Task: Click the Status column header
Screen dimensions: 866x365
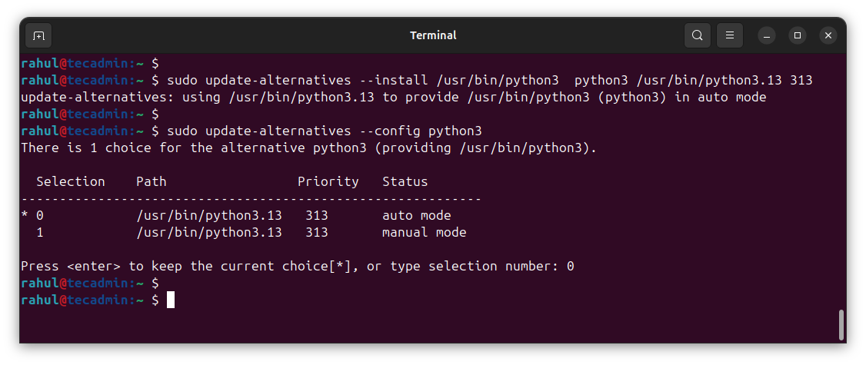Action: 405,181
